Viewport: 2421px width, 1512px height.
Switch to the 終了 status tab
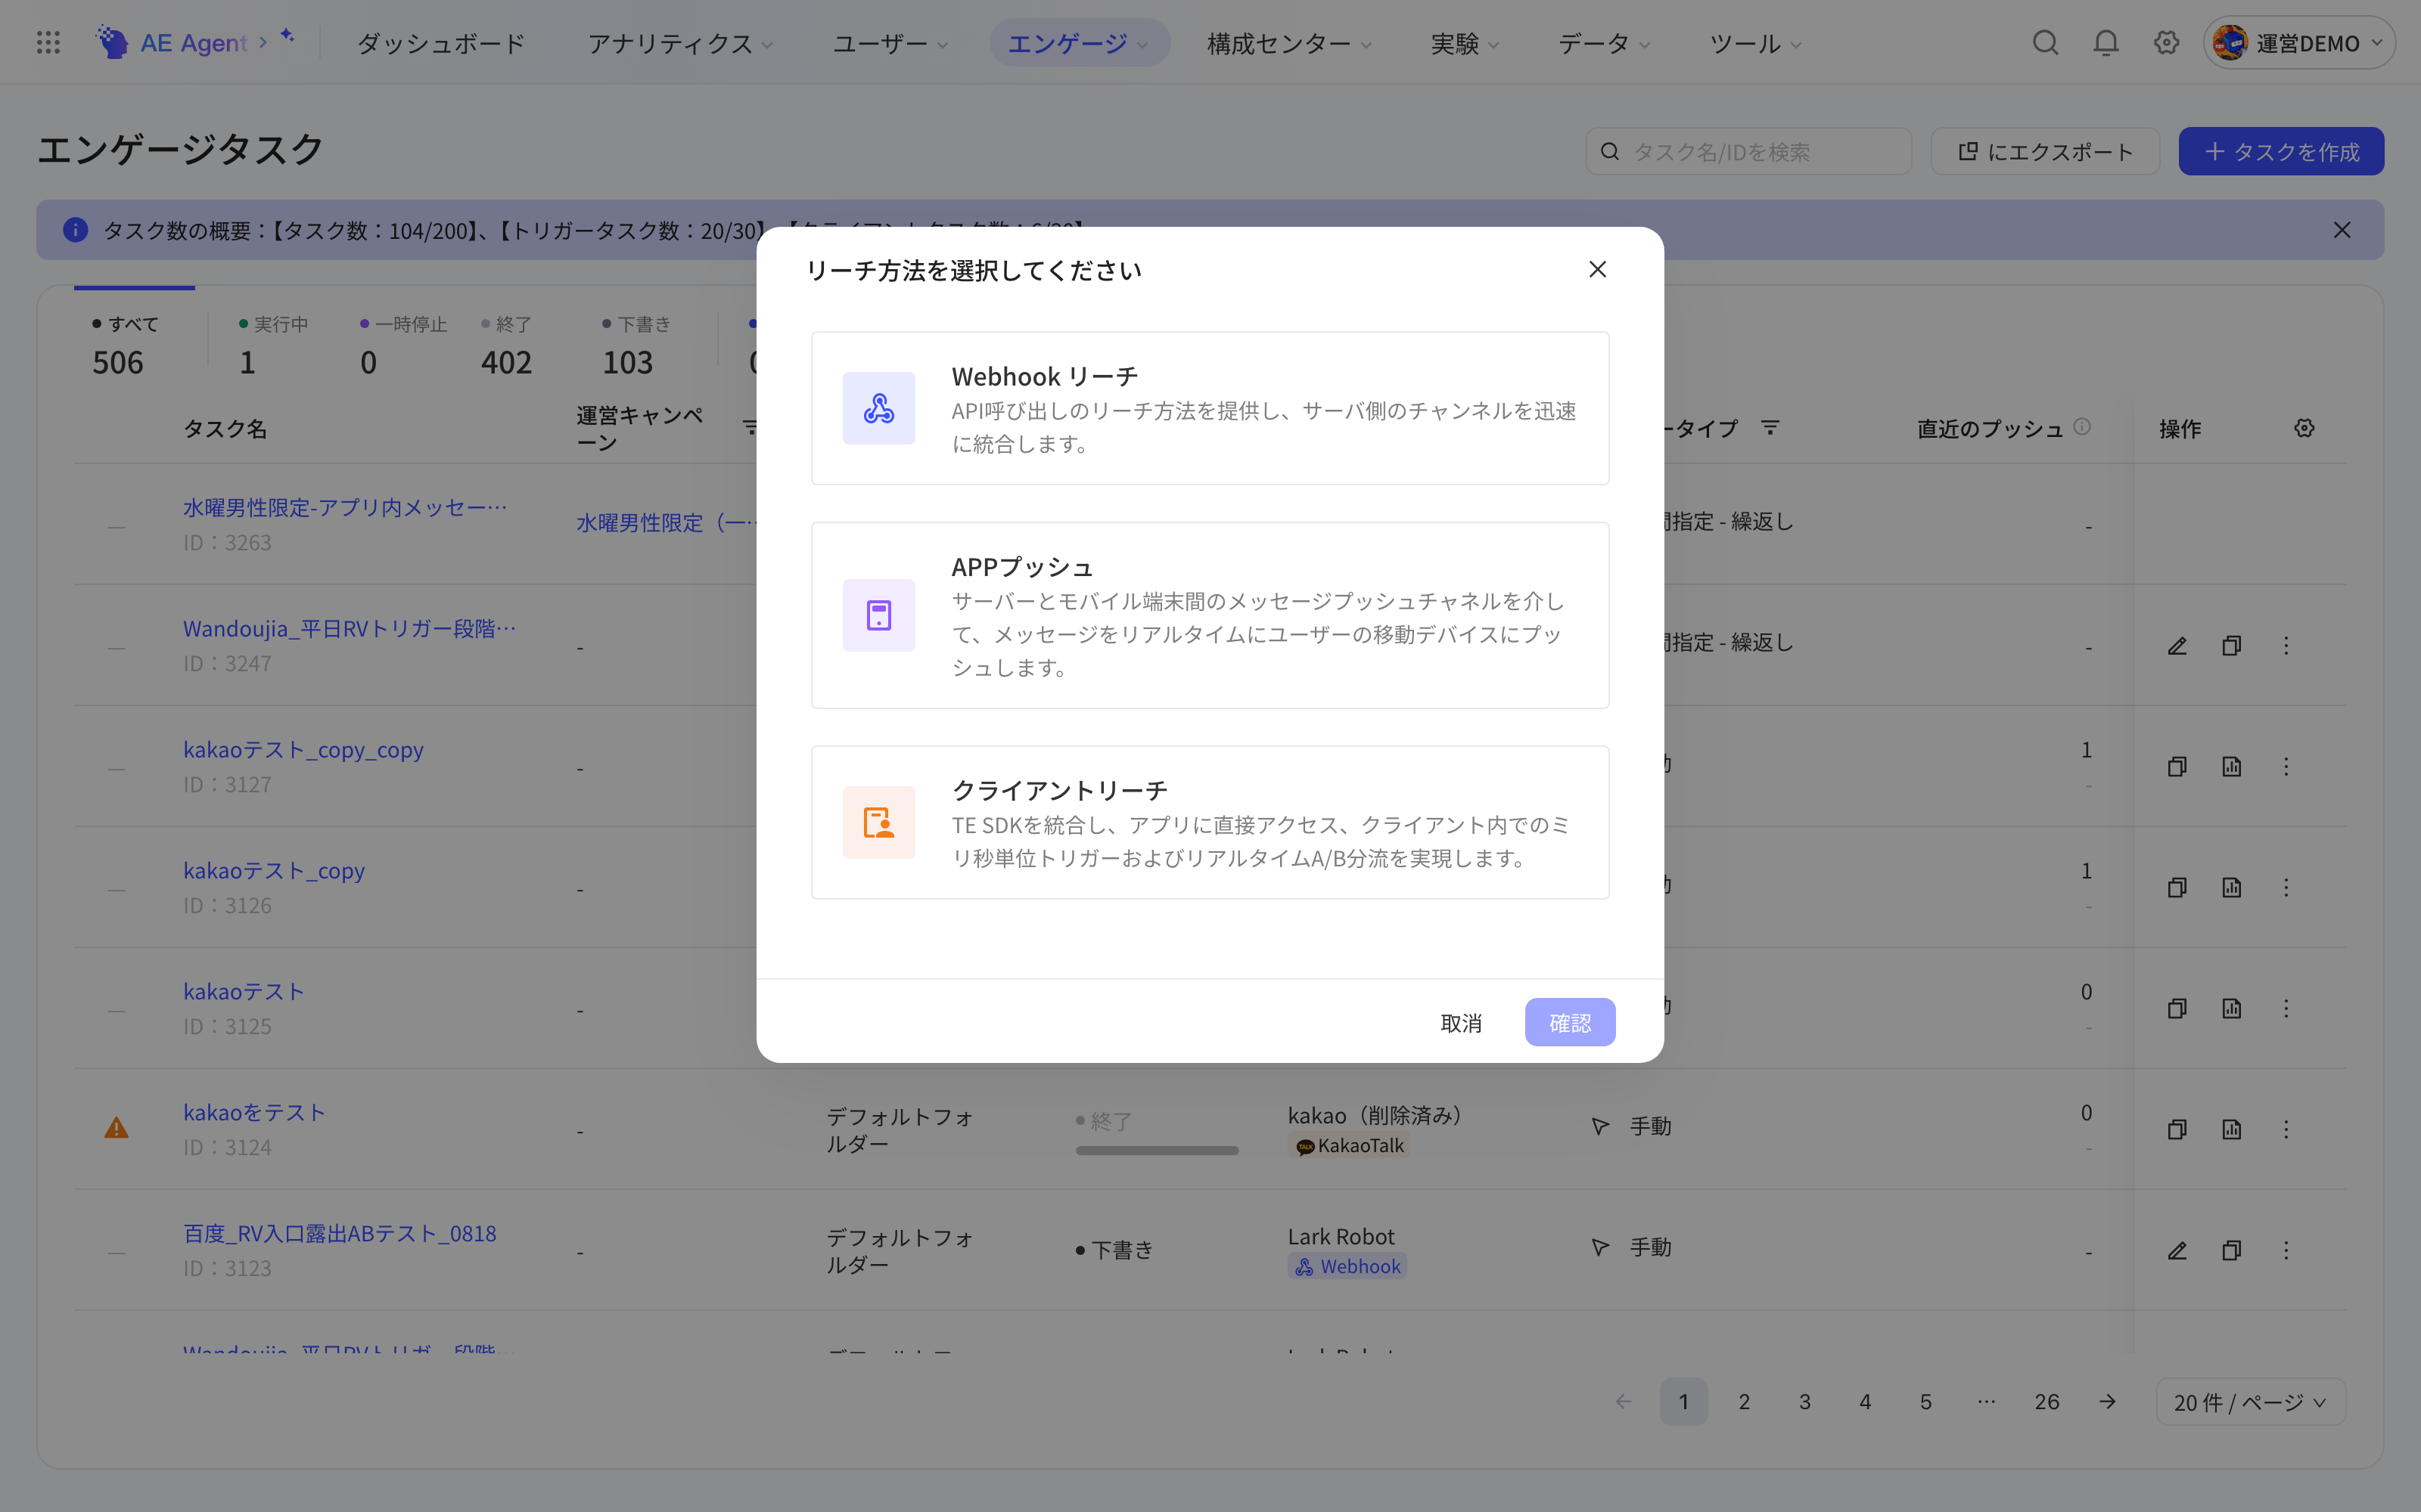point(506,344)
